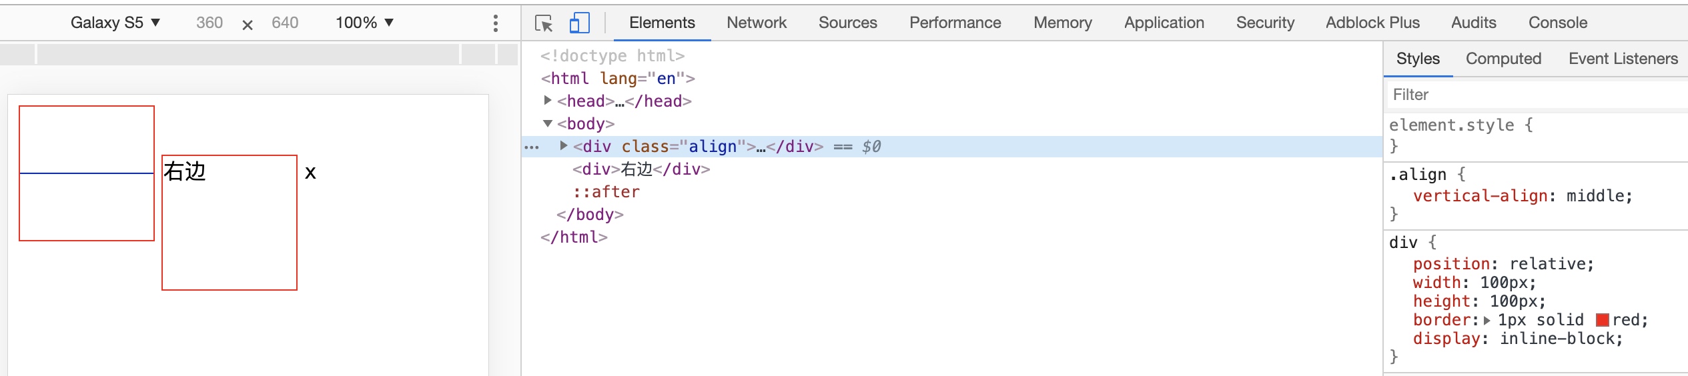
Task: Click the Filter styles input field
Action: (1535, 95)
